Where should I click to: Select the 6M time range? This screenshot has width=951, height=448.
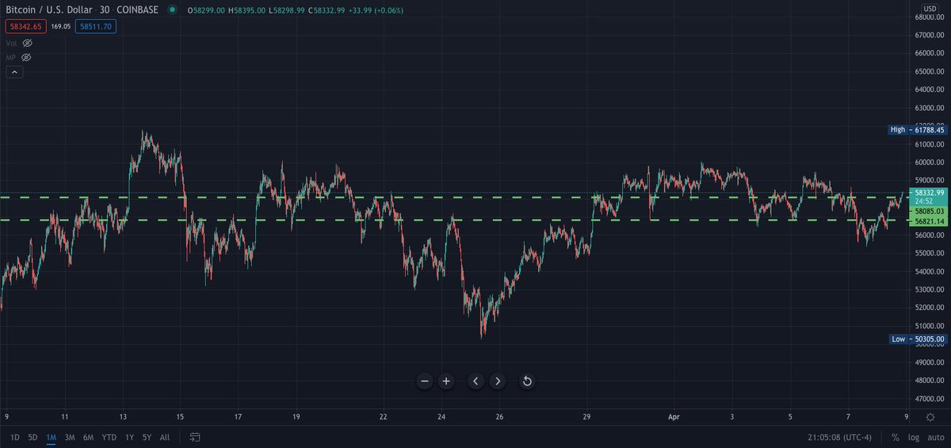(x=88, y=437)
